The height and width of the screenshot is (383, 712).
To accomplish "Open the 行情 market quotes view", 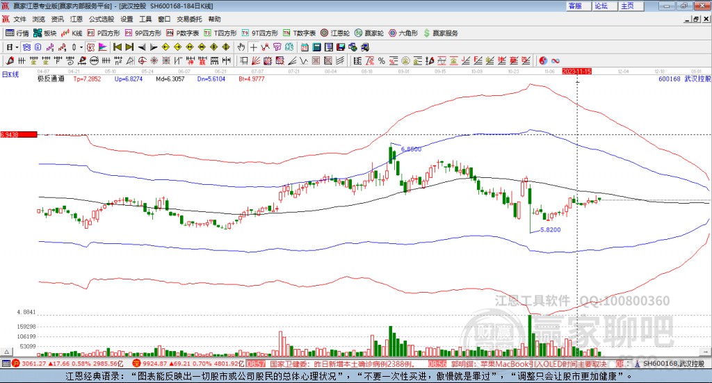I will (x=17, y=33).
